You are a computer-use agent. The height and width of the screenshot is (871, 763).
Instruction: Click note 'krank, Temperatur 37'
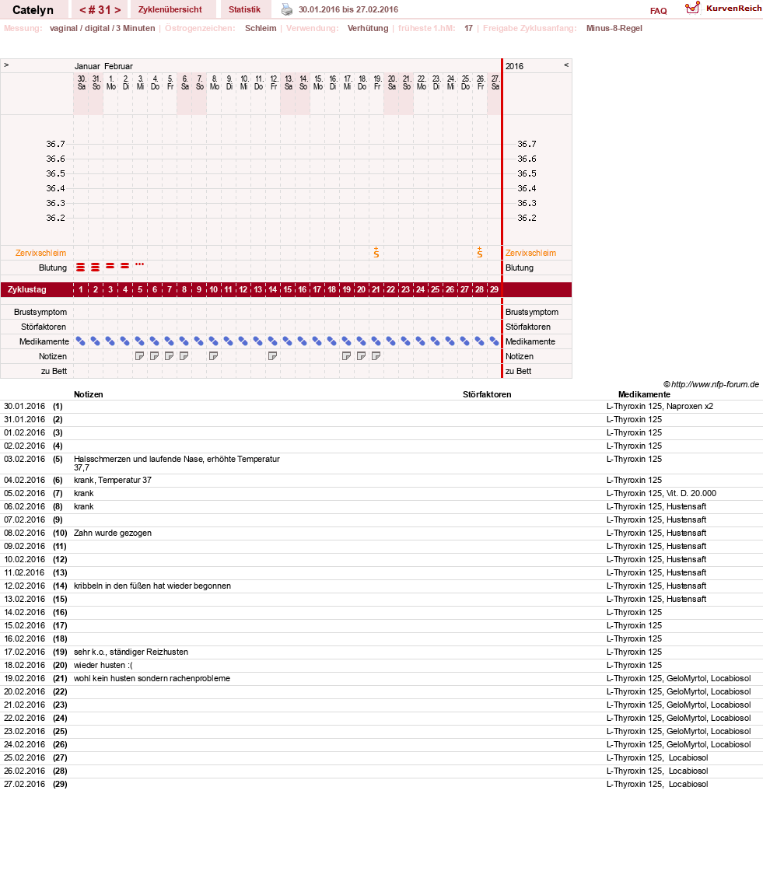click(113, 480)
